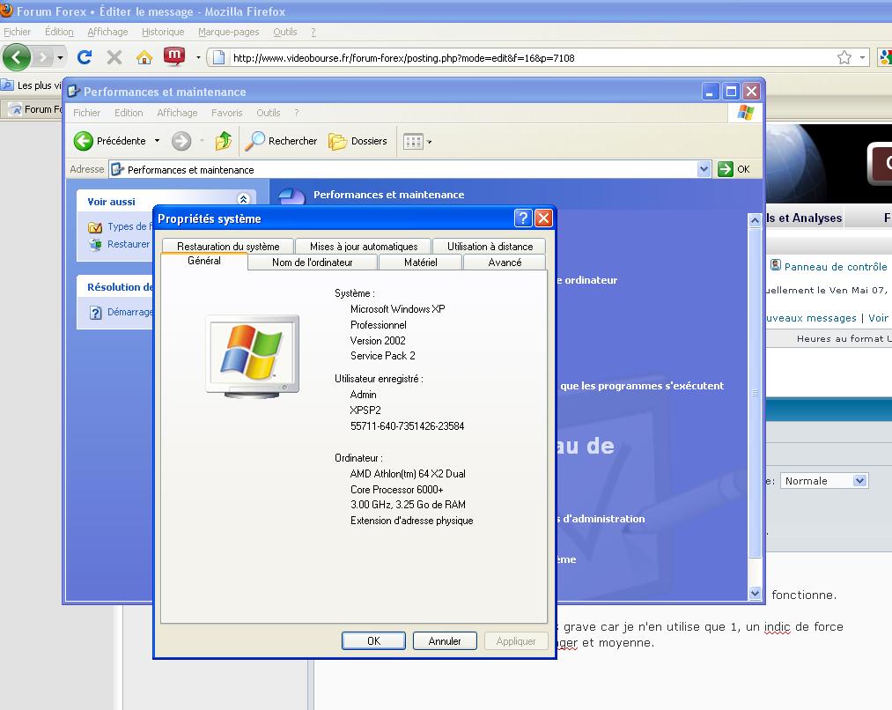The image size is (892, 710).
Task: Click the bookmark star in URL bar
Action: point(844,57)
